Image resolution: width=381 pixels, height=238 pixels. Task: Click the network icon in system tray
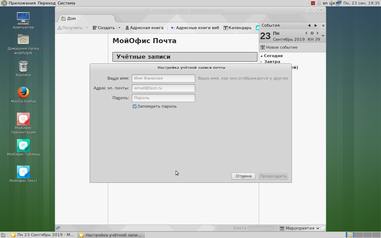click(x=339, y=3)
